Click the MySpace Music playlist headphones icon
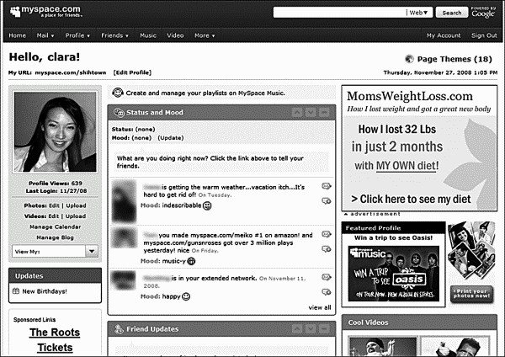Screen dimensions: 505x357 (117, 93)
